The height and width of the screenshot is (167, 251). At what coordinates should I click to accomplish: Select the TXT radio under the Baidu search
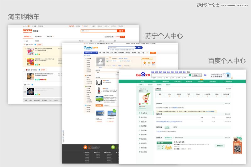point(170,78)
